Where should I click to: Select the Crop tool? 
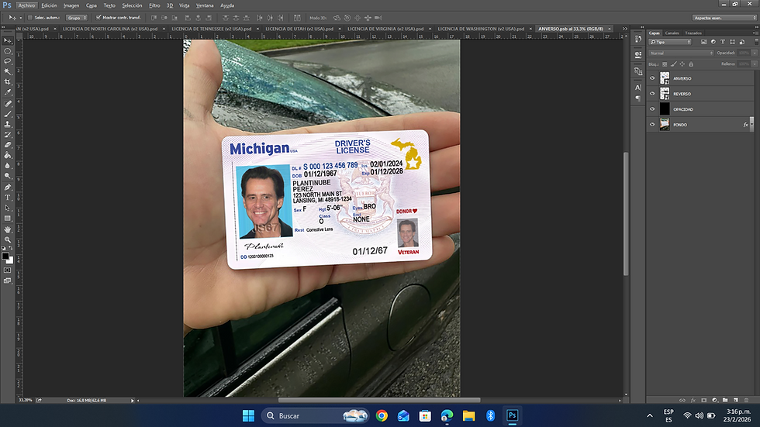pos(7,82)
